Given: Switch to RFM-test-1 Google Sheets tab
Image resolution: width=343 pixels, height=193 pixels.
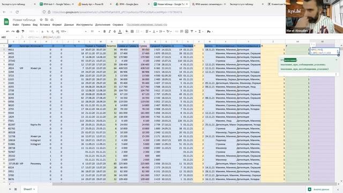Looking at the screenshot, I should [56, 4].
